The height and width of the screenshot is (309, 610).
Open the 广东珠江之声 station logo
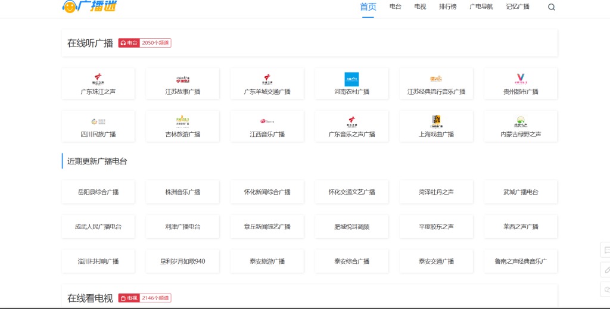tap(98, 79)
